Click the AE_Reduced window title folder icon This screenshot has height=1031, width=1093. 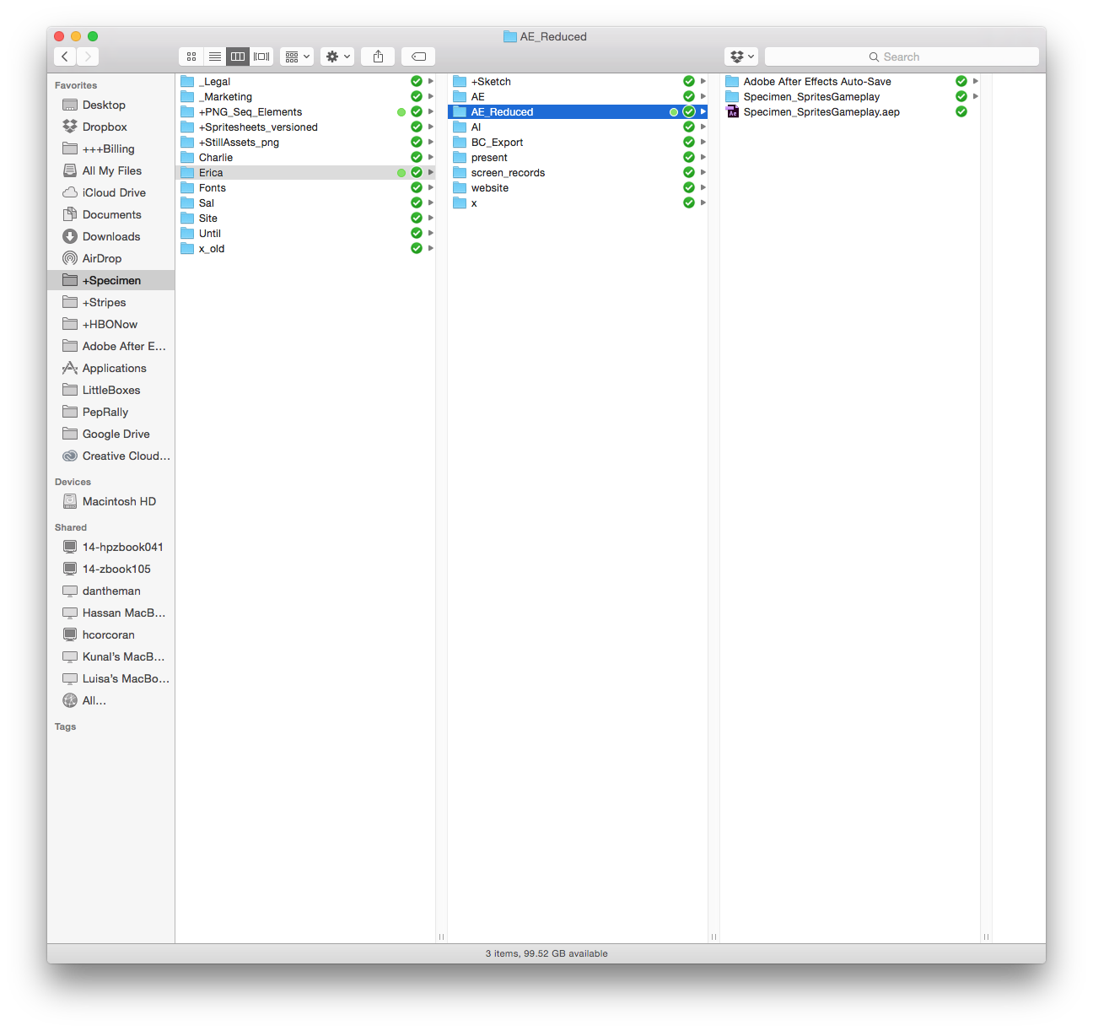pos(509,36)
